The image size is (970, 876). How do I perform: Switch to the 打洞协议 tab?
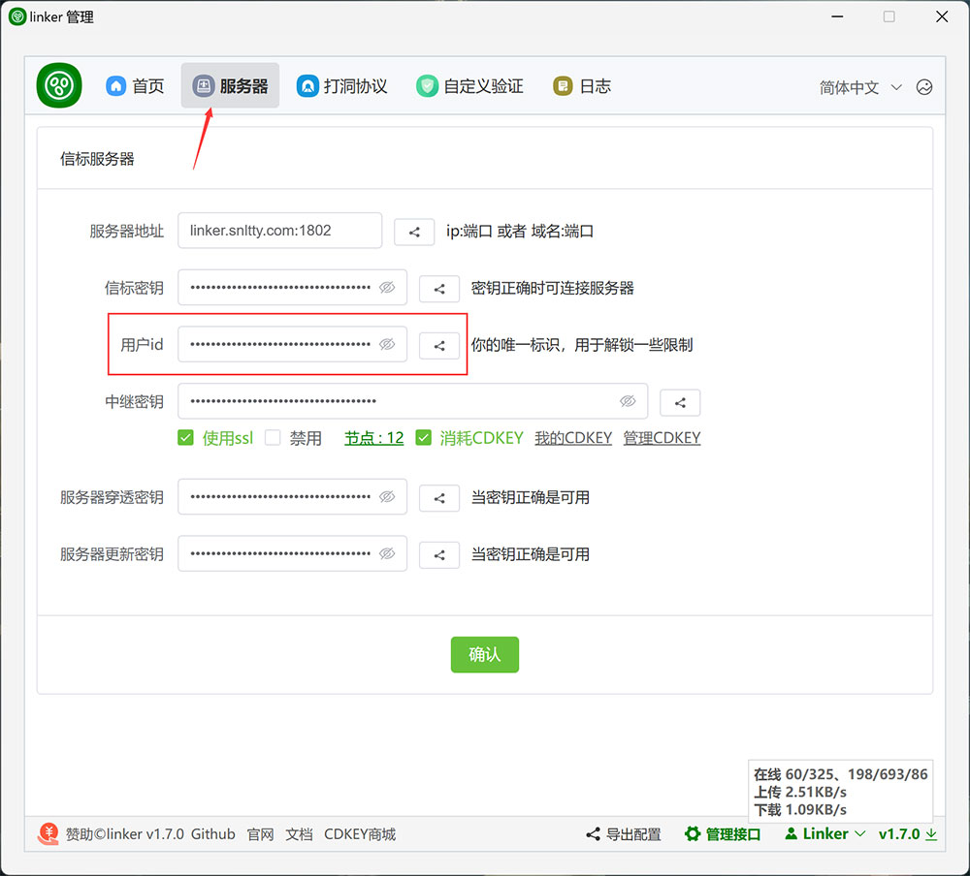(342, 86)
